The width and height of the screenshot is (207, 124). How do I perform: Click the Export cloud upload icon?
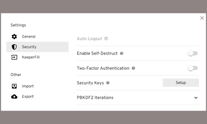pyautogui.click(x=14, y=97)
